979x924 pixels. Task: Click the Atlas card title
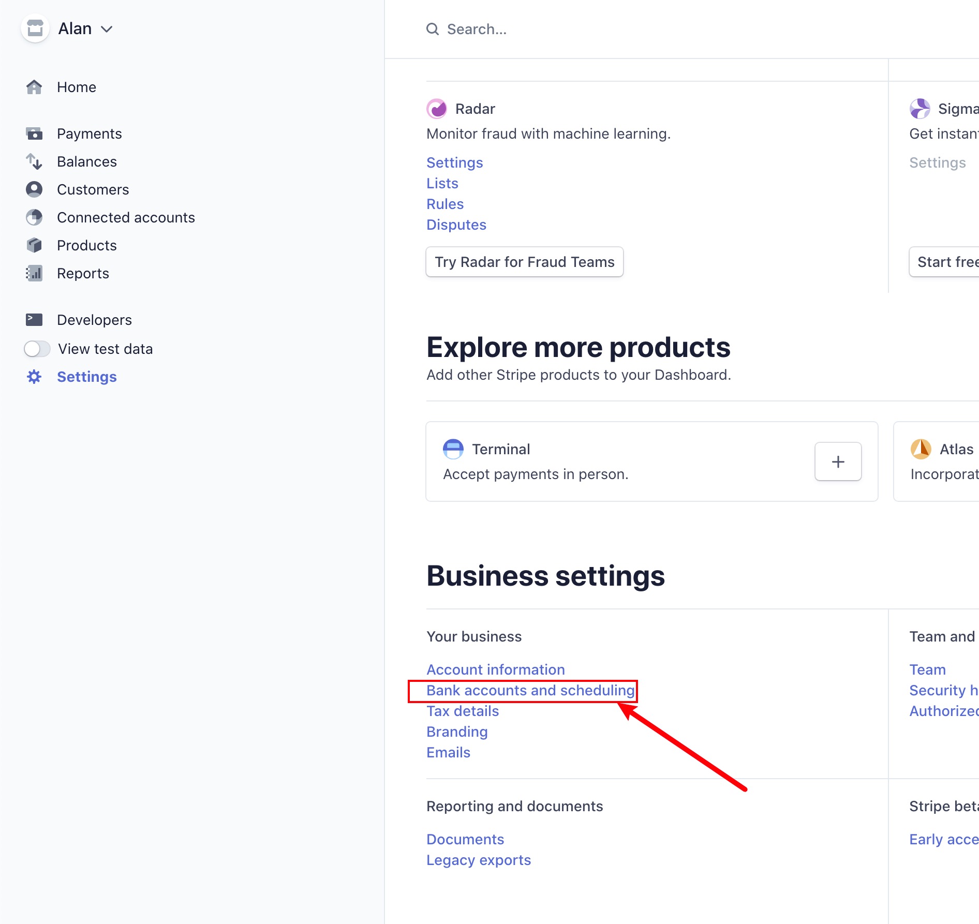956,449
